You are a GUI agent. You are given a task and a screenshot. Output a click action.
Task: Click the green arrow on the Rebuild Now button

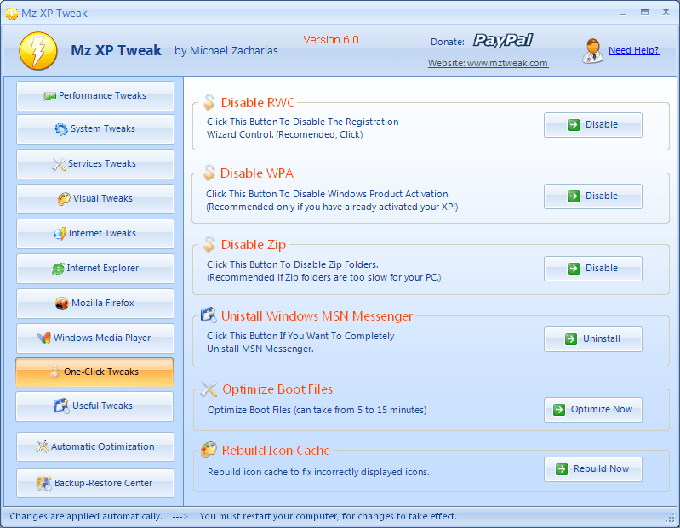click(562, 469)
